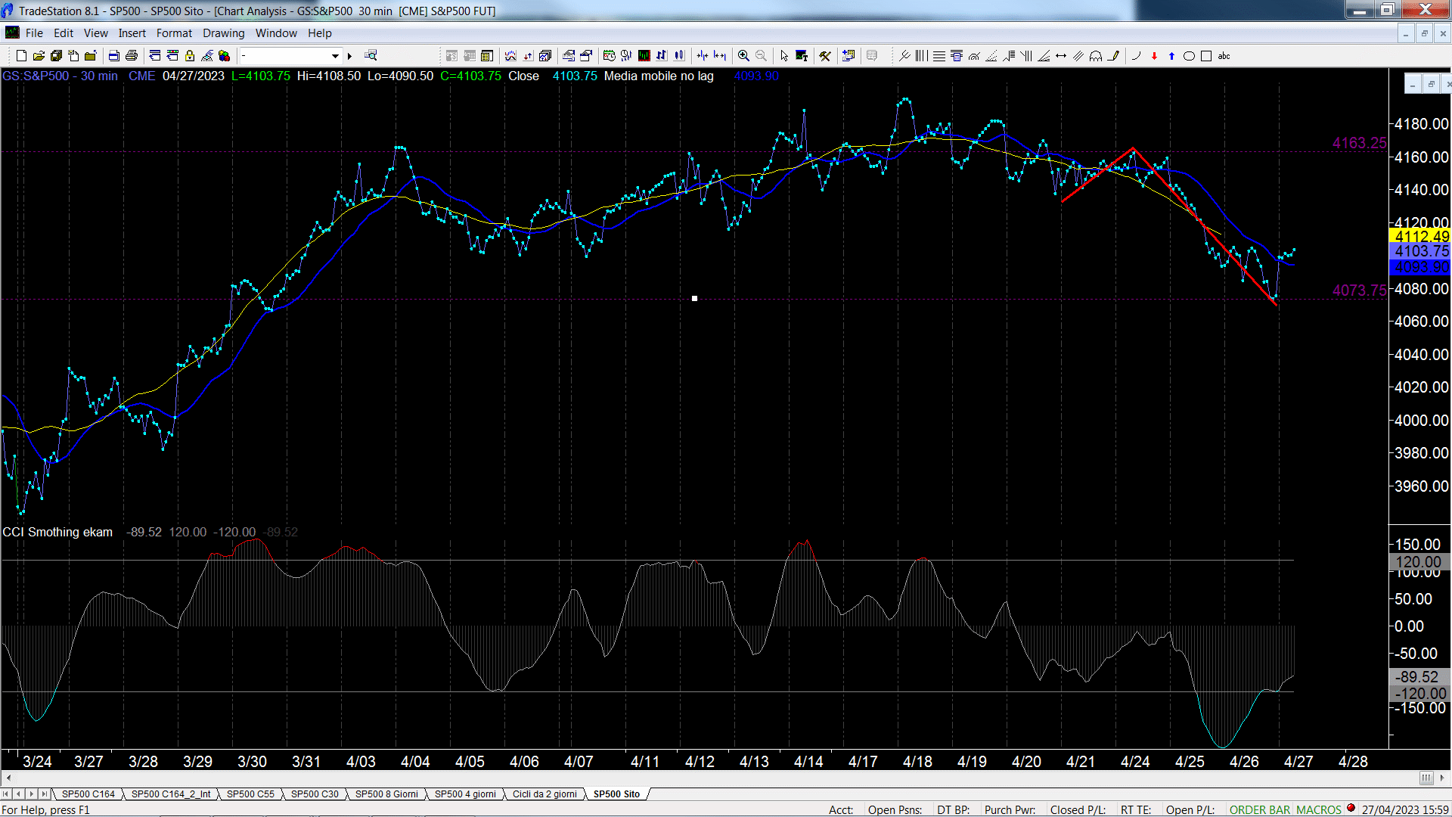Screen dimensions: 1452x817
Task: Click the Save workspace toolbar icon
Action: coord(56,56)
